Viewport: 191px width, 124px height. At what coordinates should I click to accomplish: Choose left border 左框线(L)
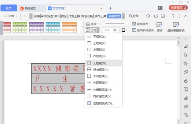click(x=104, y=50)
